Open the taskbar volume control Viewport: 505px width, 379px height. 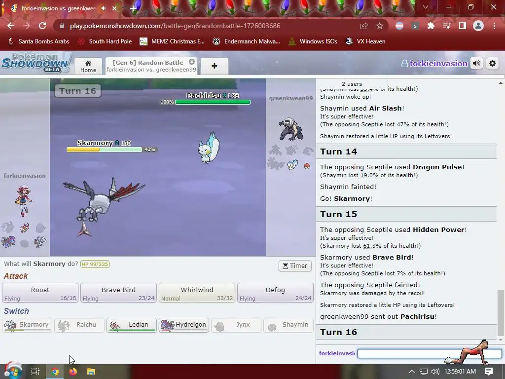coord(435,372)
